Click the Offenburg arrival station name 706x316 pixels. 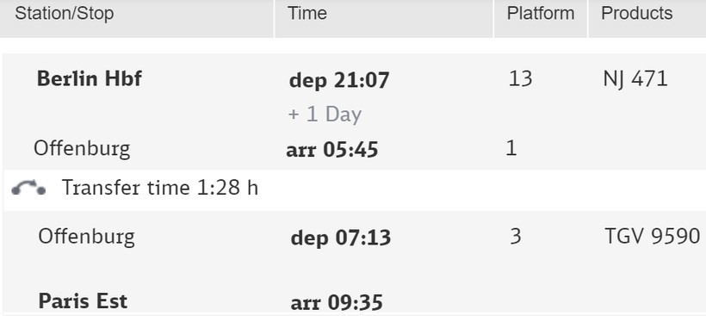click(82, 149)
